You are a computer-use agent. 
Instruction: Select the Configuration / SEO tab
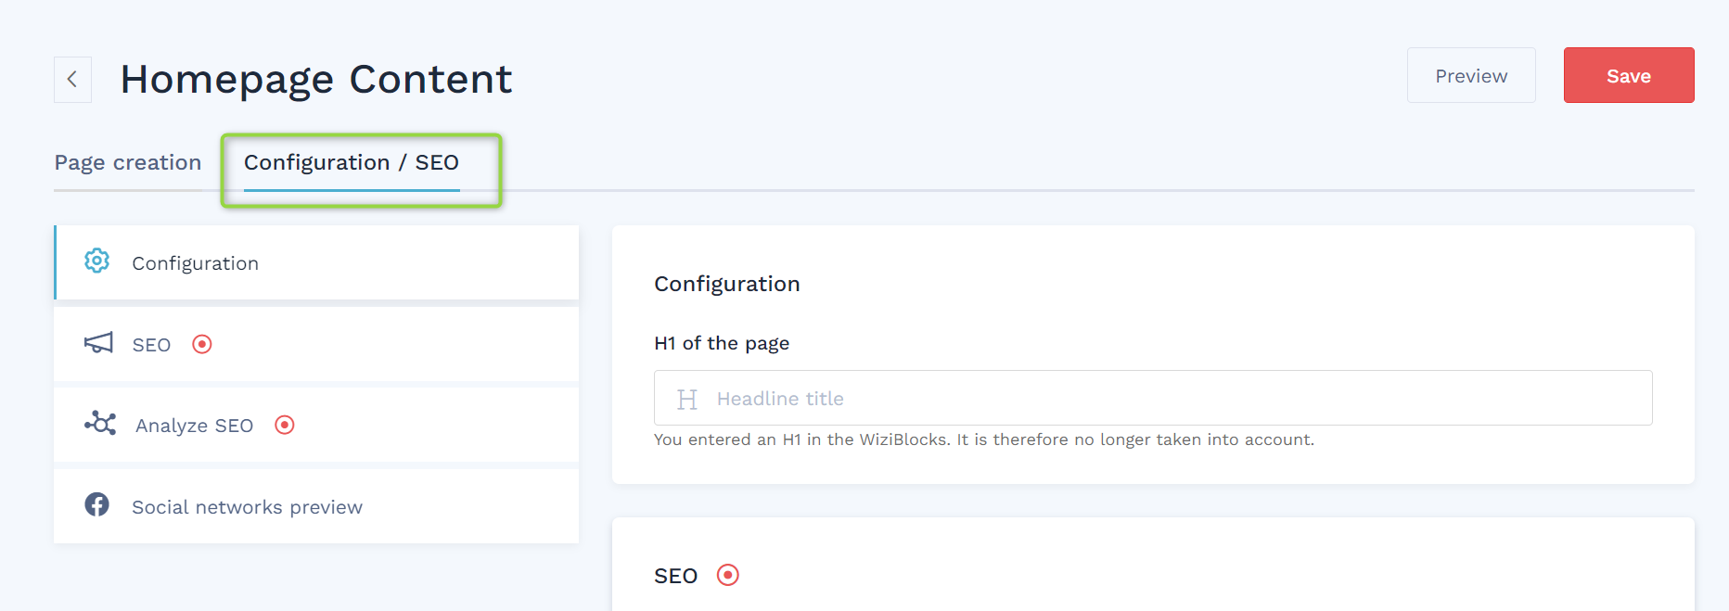[x=352, y=162]
